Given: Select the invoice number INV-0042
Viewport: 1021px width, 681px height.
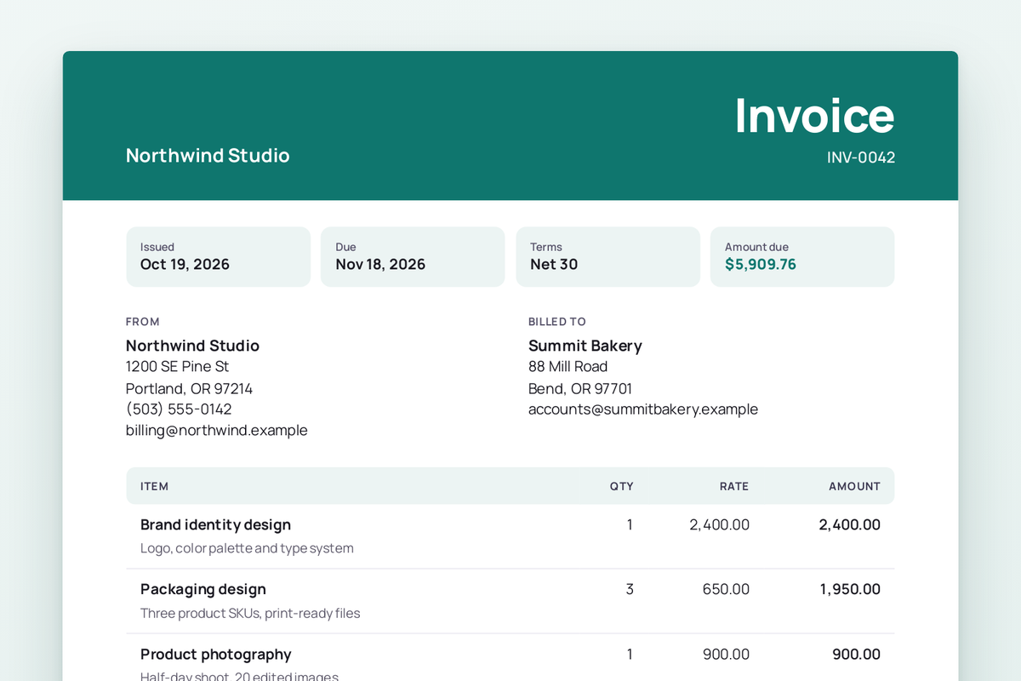Looking at the screenshot, I should 861,157.
